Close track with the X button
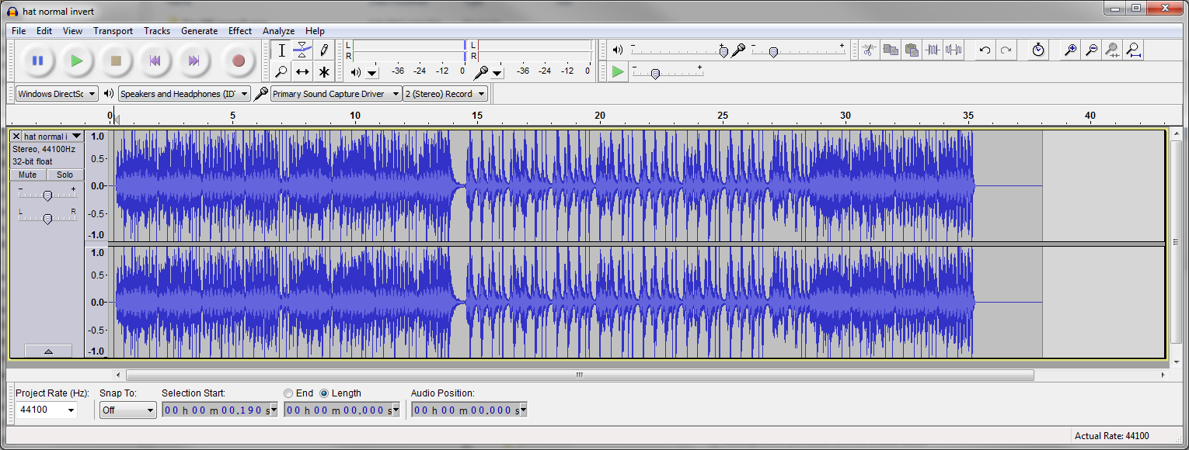The width and height of the screenshot is (1189, 450). coord(16,137)
